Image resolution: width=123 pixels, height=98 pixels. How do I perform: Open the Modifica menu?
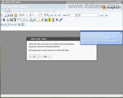(9, 11)
